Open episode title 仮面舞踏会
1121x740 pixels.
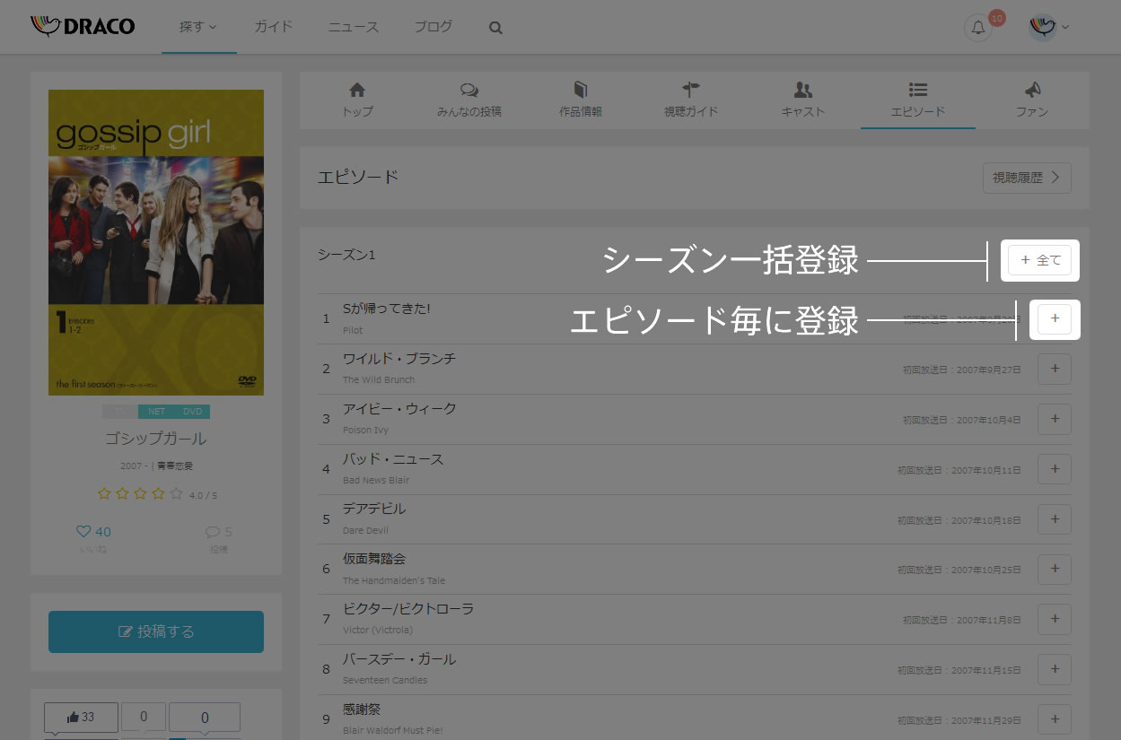click(374, 559)
